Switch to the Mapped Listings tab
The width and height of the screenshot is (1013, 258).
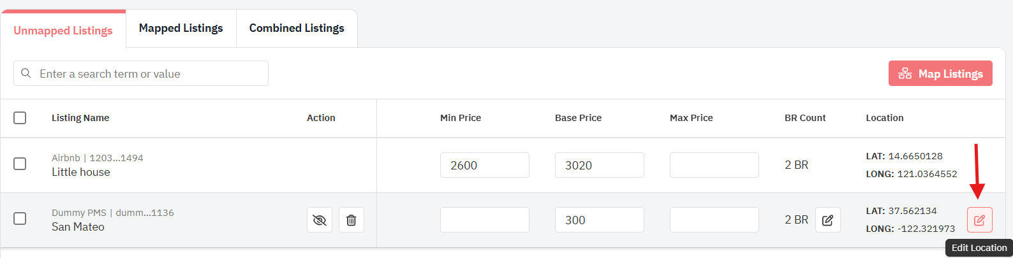coord(181,28)
